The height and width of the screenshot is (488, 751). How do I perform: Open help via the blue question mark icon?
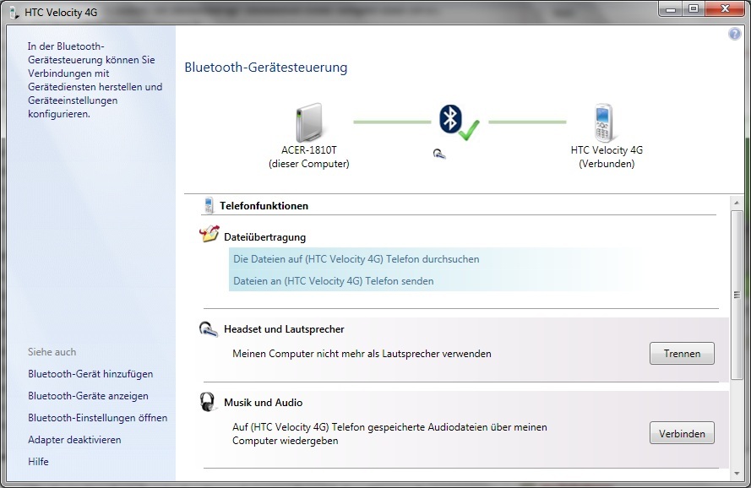tap(734, 35)
